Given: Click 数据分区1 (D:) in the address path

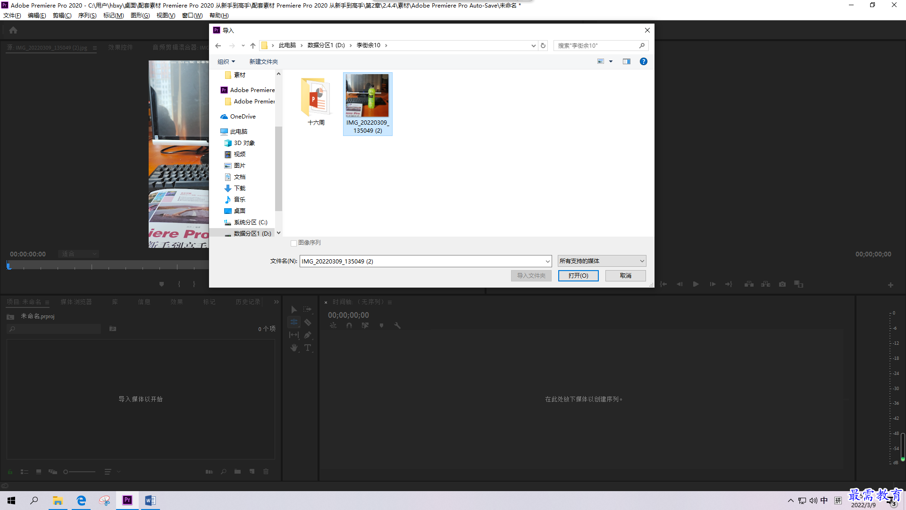Looking at the screenshot, I should (x=326, y=45).
